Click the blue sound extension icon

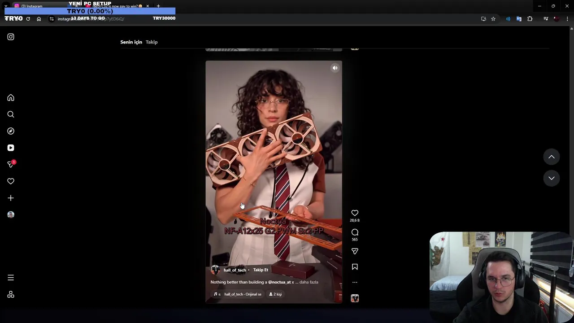508,19
